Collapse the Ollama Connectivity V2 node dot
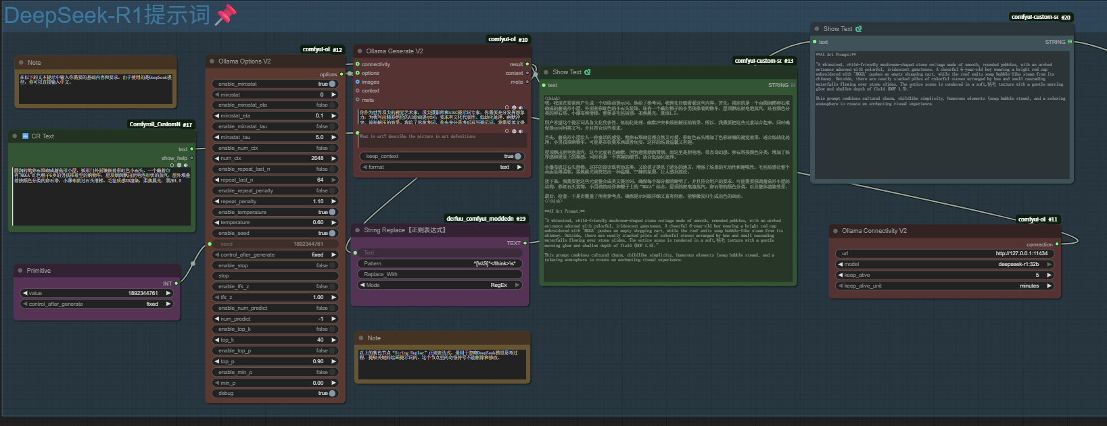The height and width of the screenshot is (426, 1107). click(834, 231)
